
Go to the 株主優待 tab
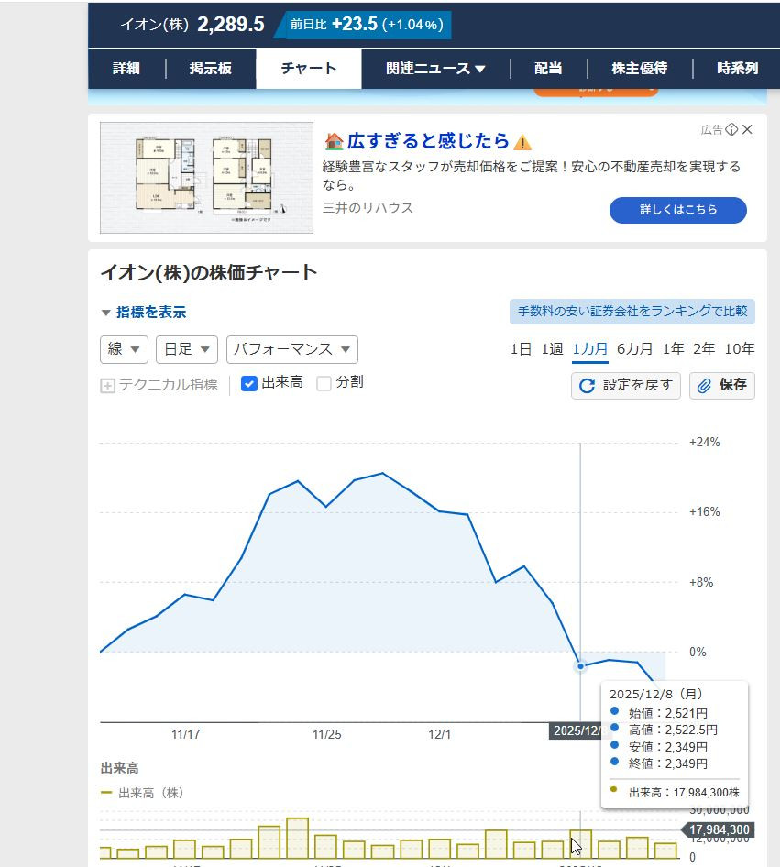639,69
